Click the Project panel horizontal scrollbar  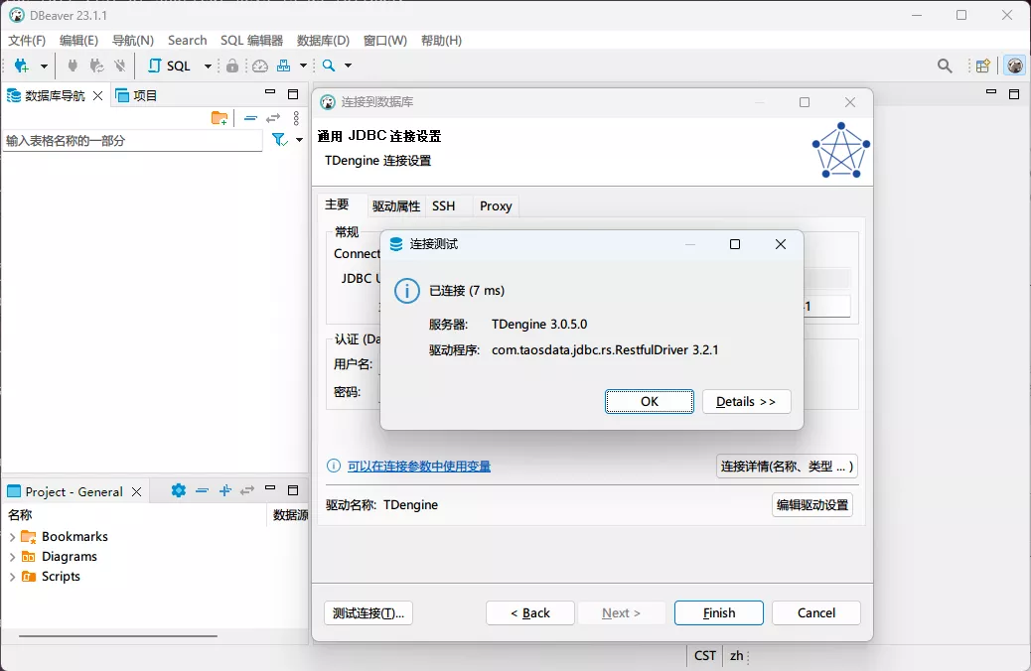[117, 635]
